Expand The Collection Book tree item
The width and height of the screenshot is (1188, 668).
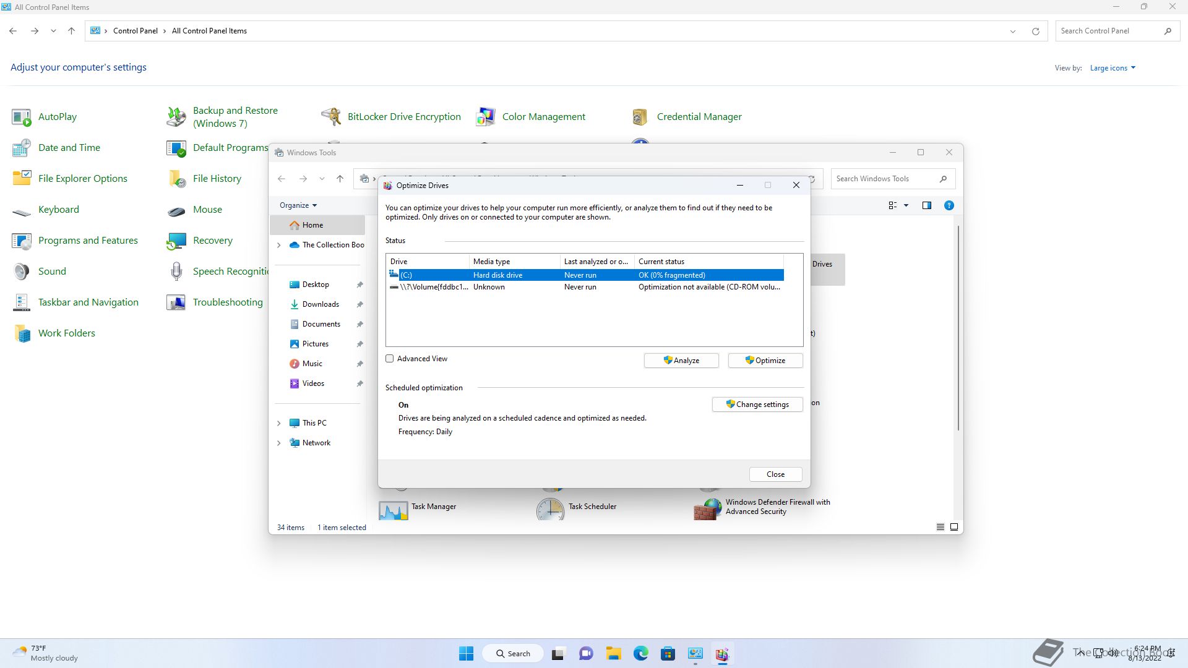[278, 245]
